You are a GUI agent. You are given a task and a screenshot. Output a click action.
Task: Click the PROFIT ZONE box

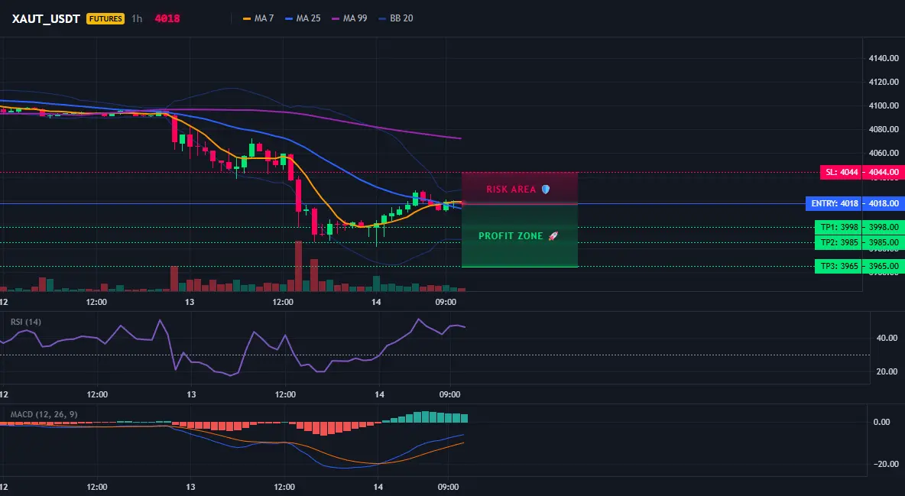coord(520,235)
